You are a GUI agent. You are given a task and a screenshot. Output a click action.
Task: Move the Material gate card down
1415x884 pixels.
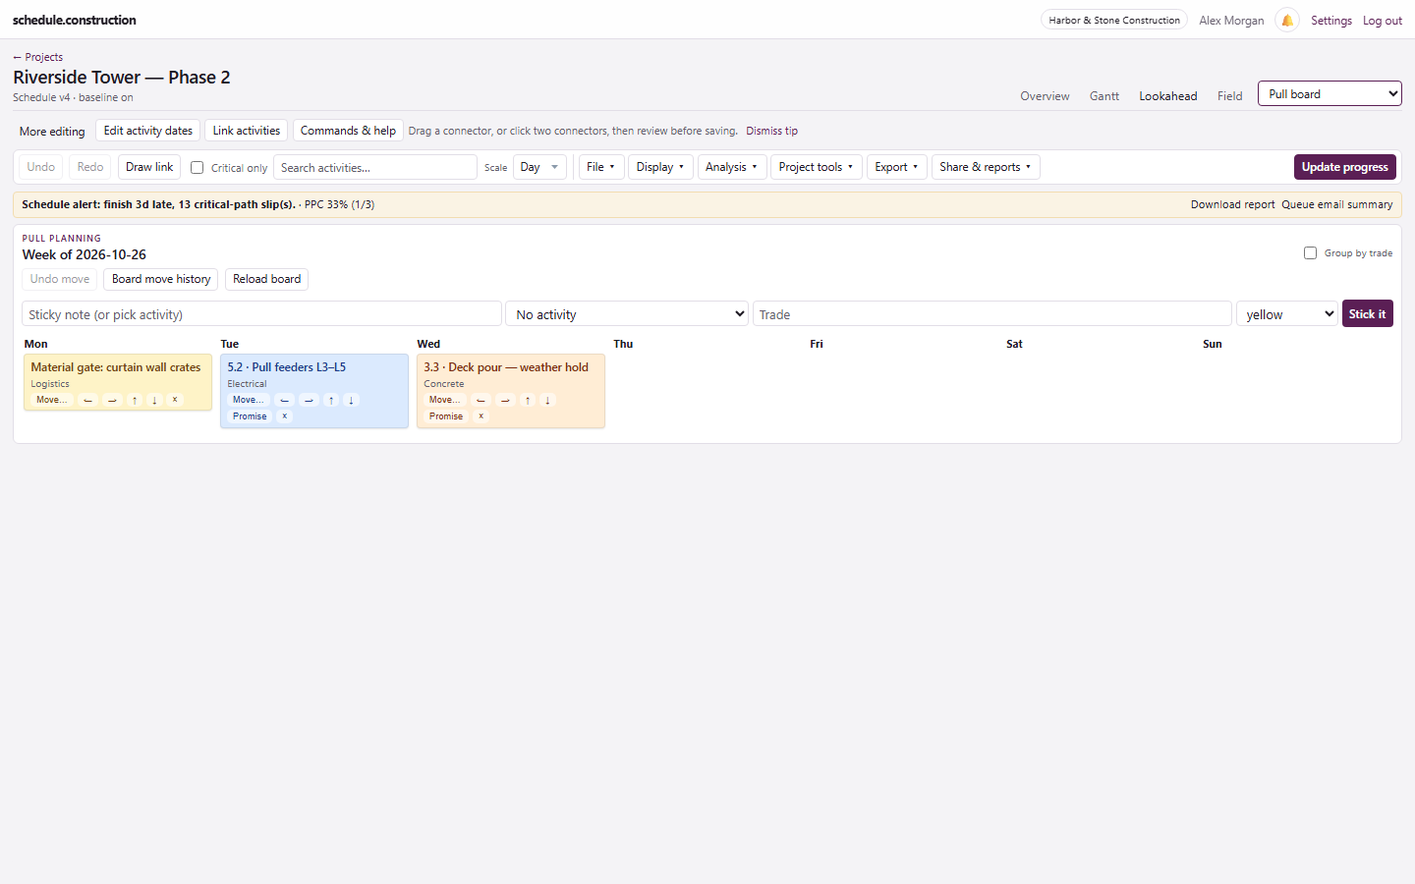click(x=154, y=400)
